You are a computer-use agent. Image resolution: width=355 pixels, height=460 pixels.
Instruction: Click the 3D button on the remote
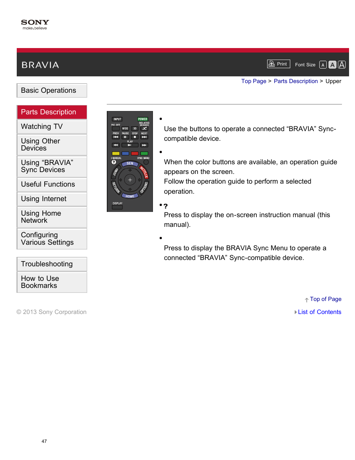pyautogui.click(x=135, y=129)
